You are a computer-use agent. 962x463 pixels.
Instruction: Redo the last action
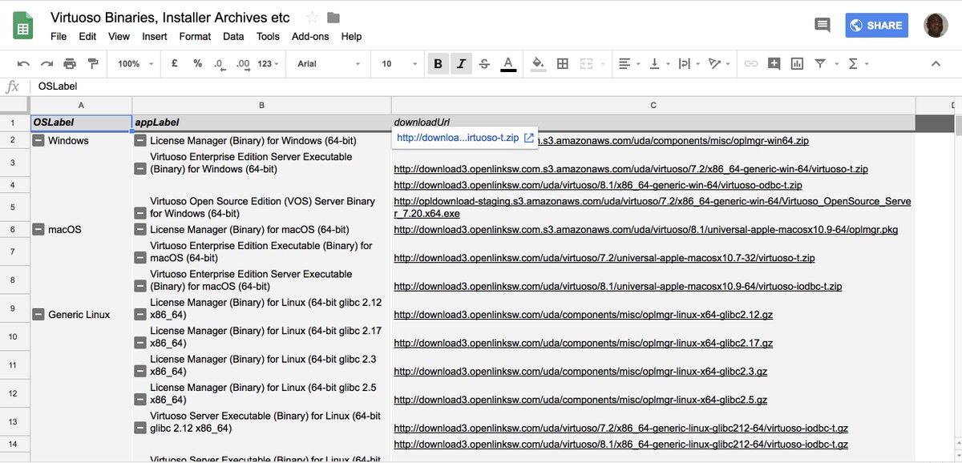(x=46, y=64)
